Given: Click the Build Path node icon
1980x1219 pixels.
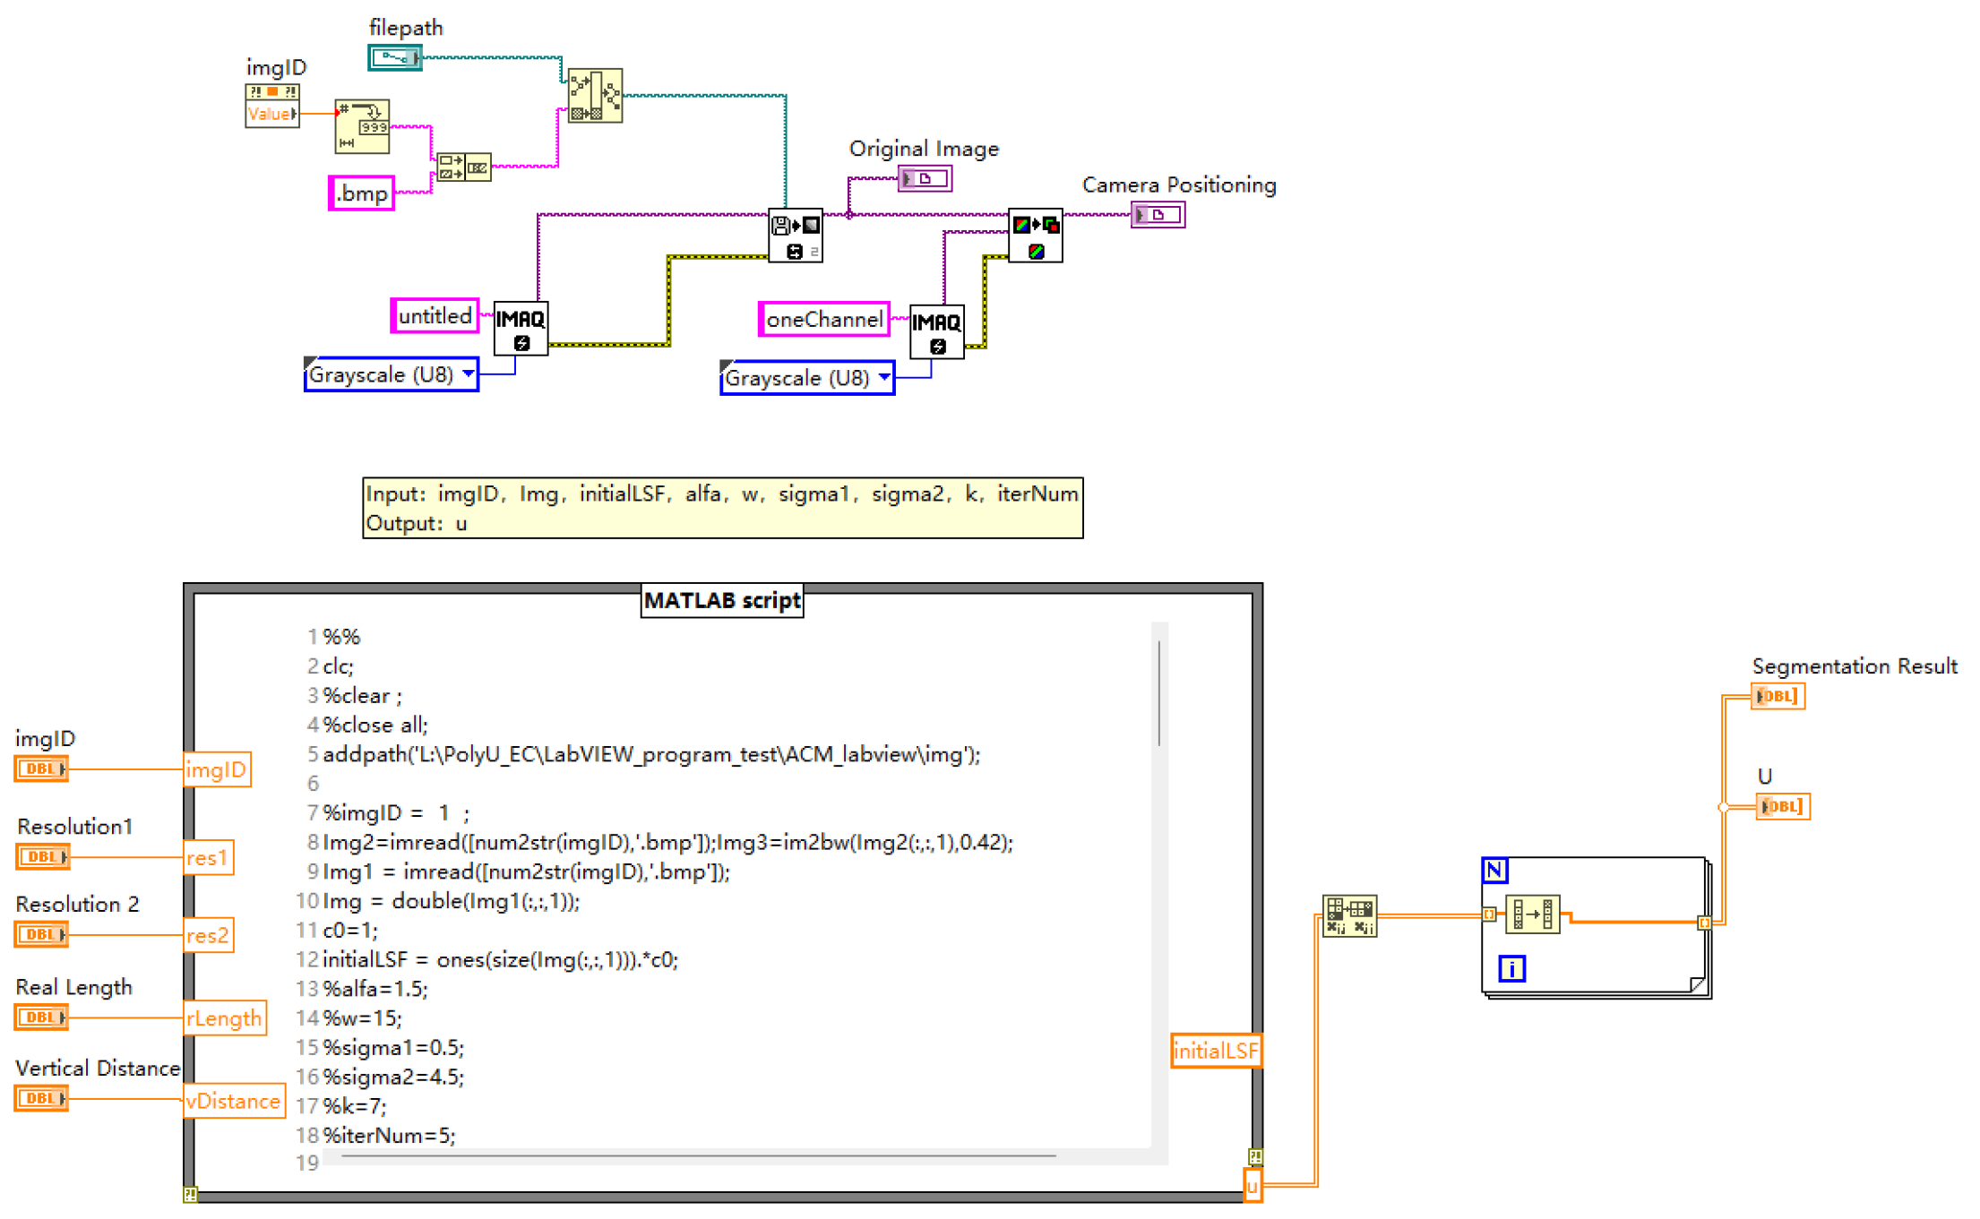Looking at the screenshot, I should coord(595,96).
